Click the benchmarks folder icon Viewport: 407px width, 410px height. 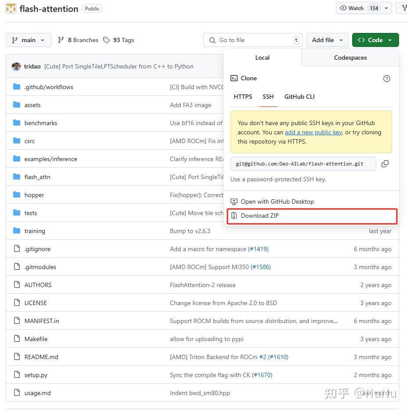(x=17, y=123)
